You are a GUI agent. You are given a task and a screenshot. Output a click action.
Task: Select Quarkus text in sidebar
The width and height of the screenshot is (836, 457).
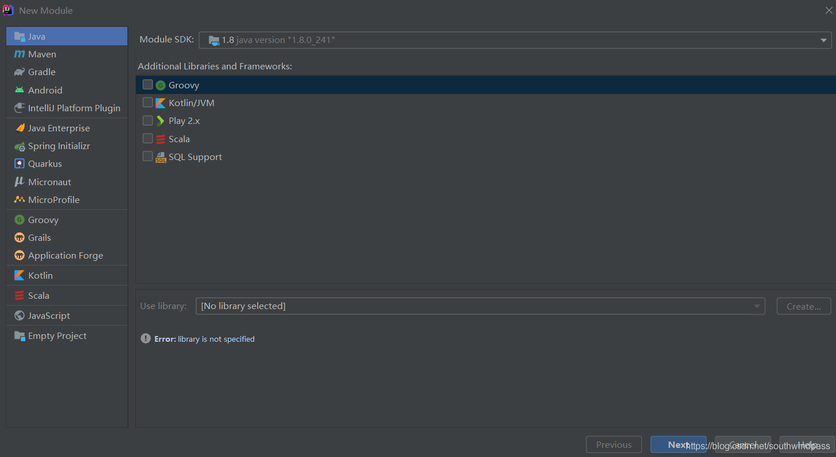pos(45,163)
